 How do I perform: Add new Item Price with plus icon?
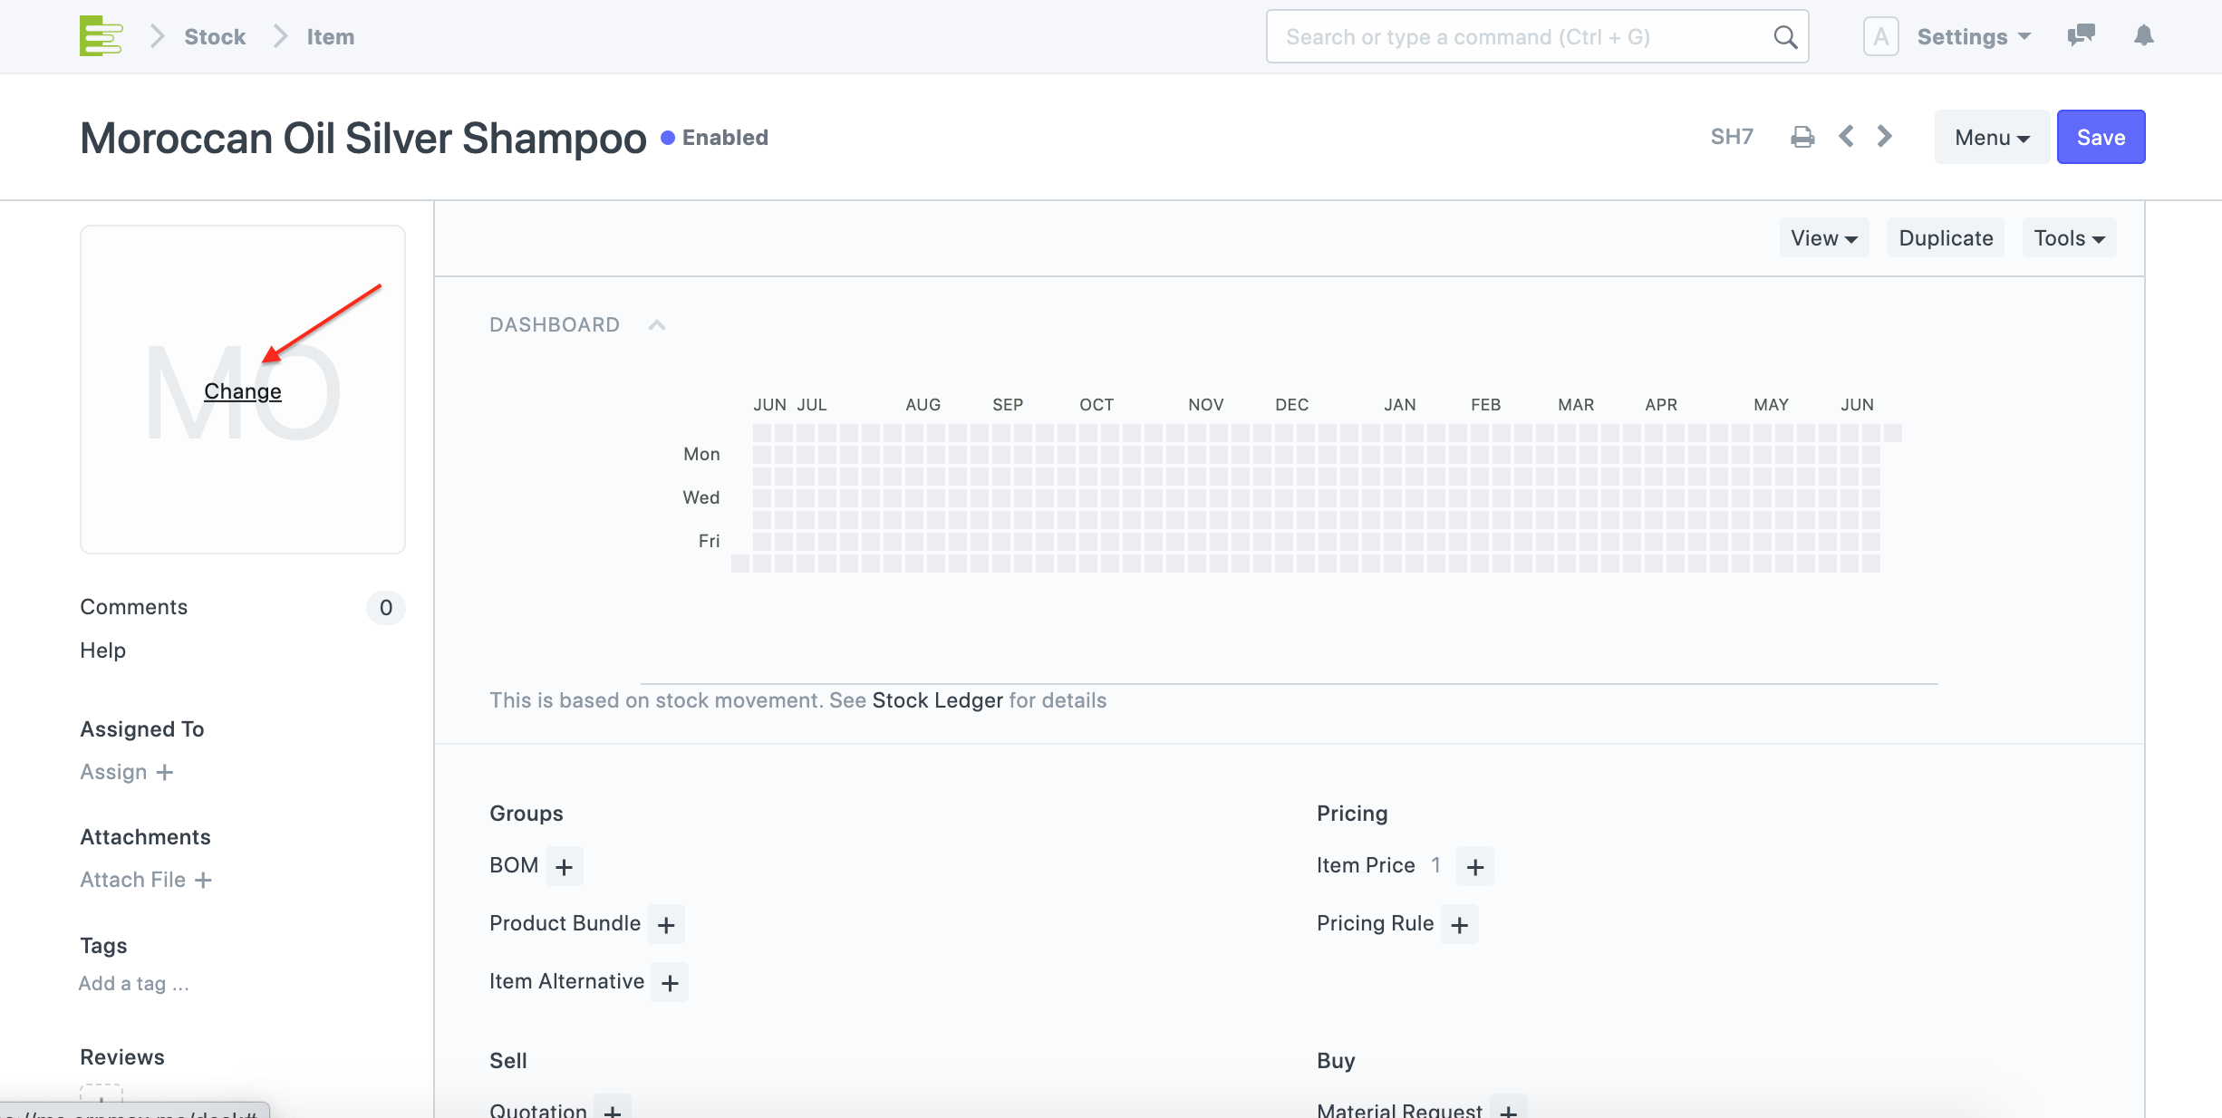click(1475, 867)
